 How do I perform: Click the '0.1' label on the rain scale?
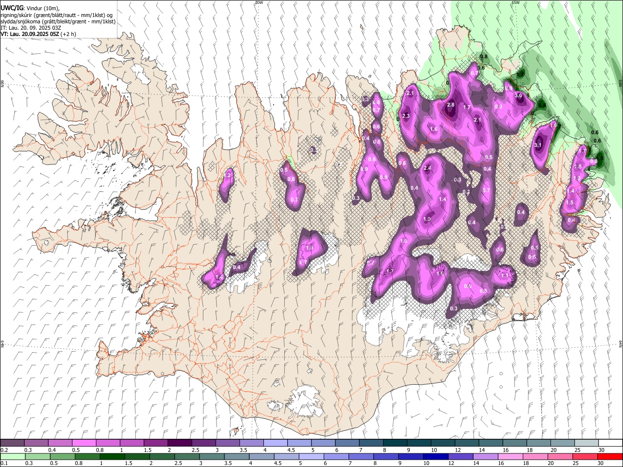point(4,464)
